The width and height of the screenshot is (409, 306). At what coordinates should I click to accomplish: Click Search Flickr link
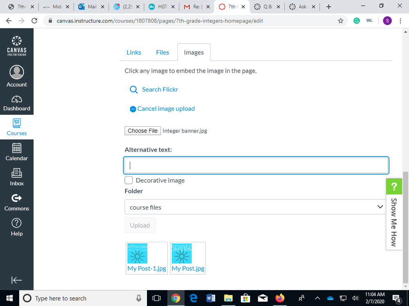click(160, 89)
